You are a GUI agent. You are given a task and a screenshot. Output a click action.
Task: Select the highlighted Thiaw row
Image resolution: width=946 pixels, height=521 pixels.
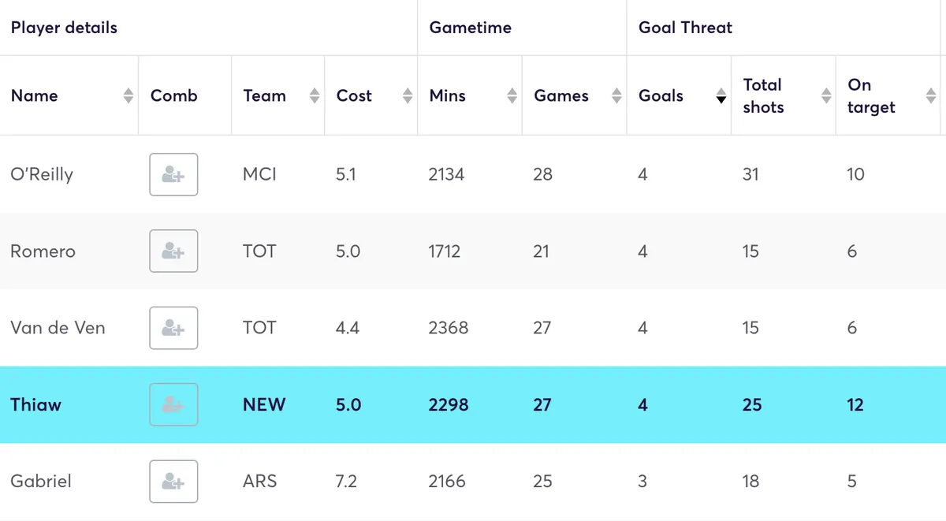(473, 404)
